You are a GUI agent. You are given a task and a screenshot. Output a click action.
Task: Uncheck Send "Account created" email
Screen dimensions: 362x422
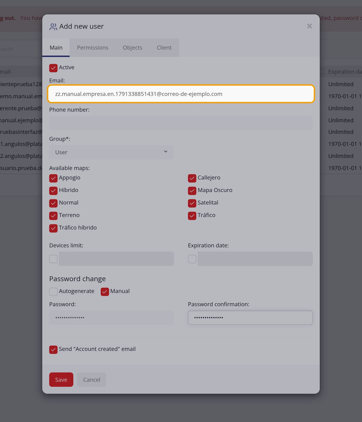tap(53, 349)
